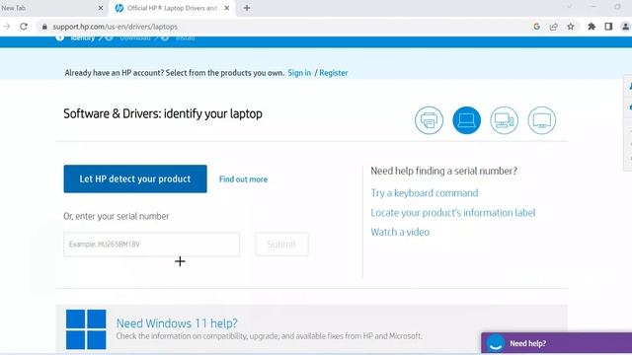Toggle the browser side panel icon
Image resolution: width=632 pixels, height=355 pixels.
coord(608,27)
